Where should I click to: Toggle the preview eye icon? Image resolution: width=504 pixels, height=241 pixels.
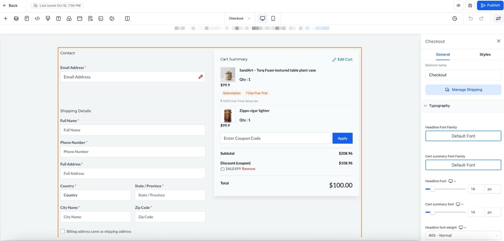[458, 6]
